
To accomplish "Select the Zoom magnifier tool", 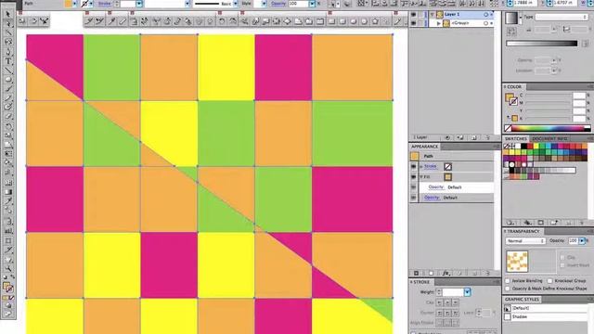I will (x=8, y=268).
